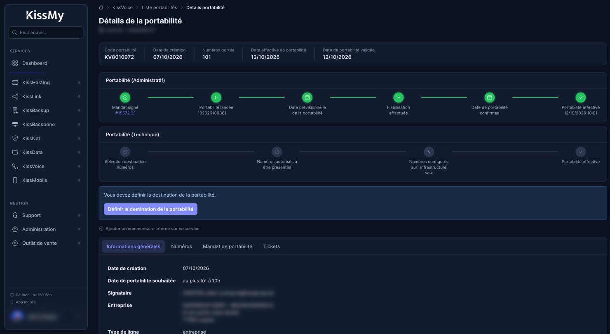Click the KissMobile smartphone icon
The width and height of the screenshot is (610, 334).
[15, 181]
